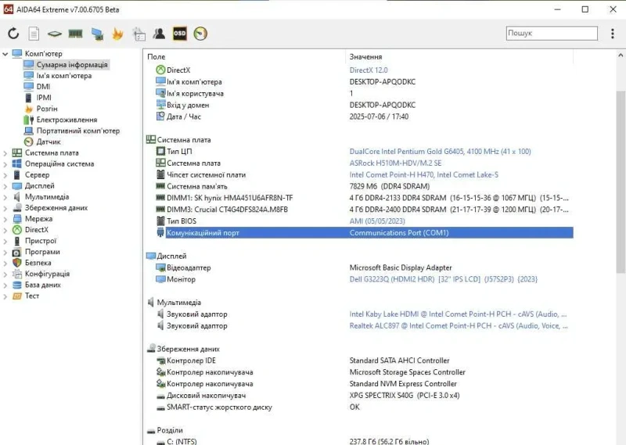Screen dimensions: 626x445
Task: Click the vertical scrollbar thumb
Action: tap(621, 181)
